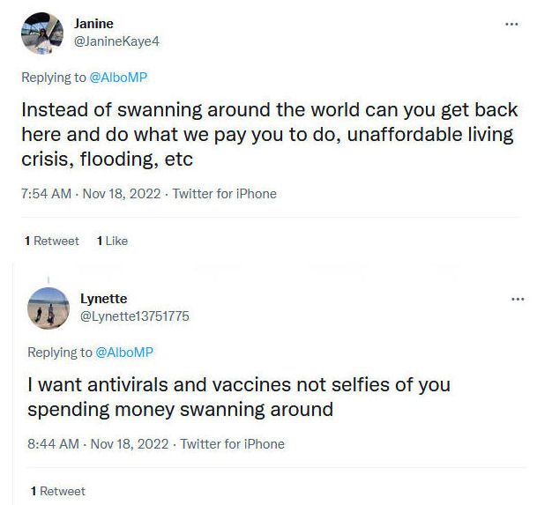
Task: Click the Replying to label on Lynette's tweet
Action: coord(60,353)
